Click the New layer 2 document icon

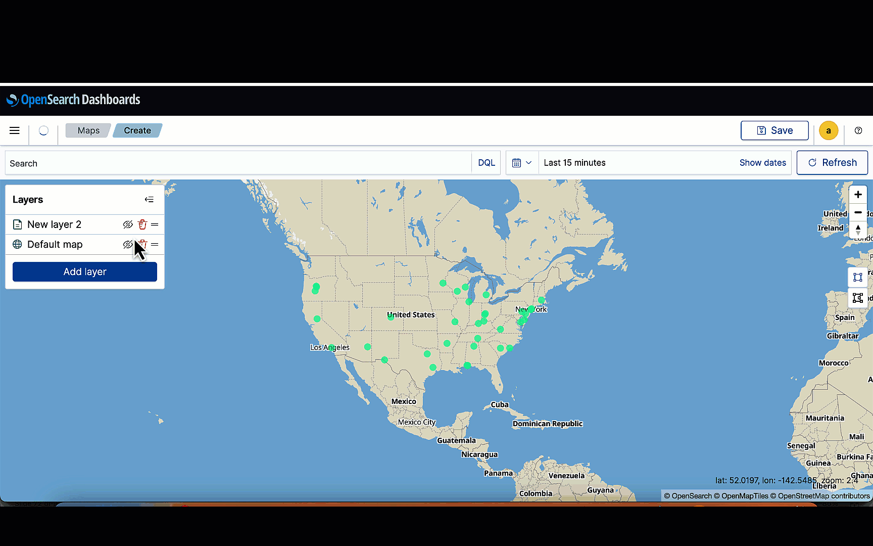pos(17,224)
